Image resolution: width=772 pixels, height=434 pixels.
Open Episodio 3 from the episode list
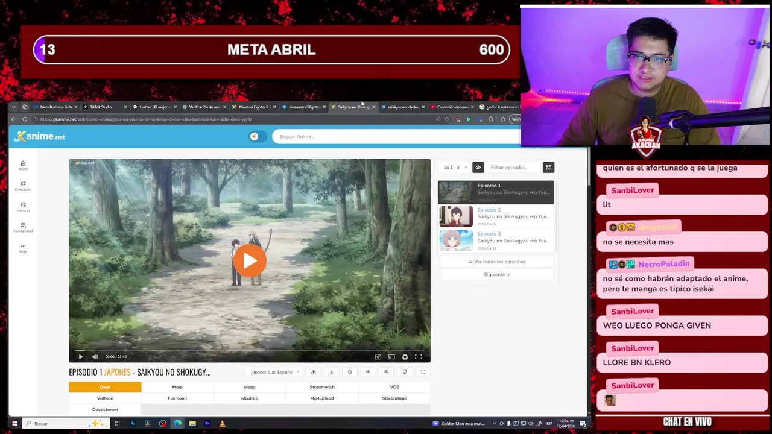coord(496,241)
